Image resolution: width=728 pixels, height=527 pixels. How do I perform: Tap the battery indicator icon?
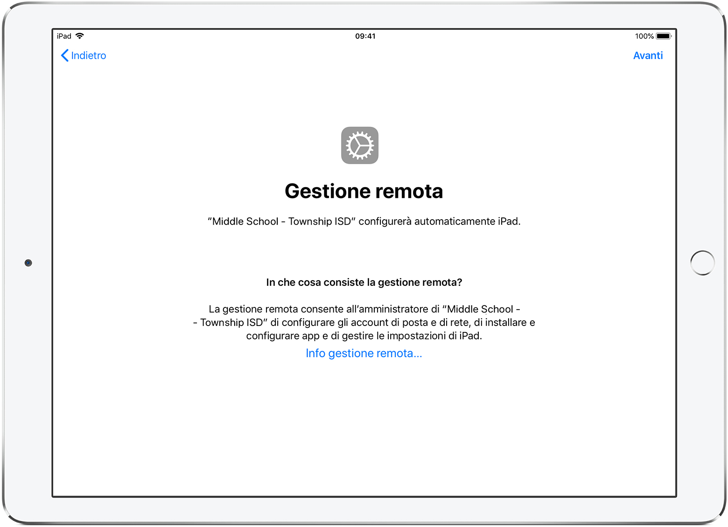click(664, 36)
